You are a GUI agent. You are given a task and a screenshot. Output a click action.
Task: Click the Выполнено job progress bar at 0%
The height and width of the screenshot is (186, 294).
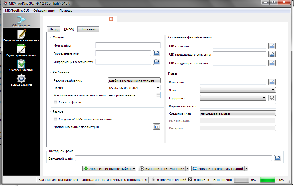(241, 180)
